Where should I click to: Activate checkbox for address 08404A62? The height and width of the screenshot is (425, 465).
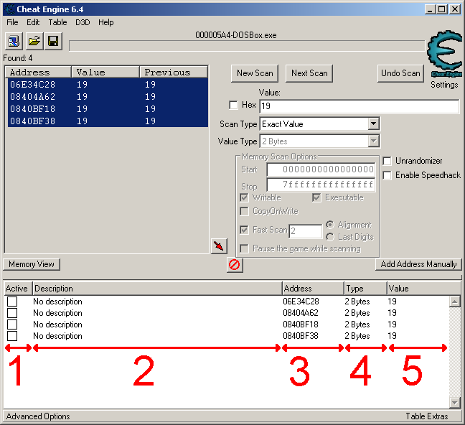click(12, 313)
